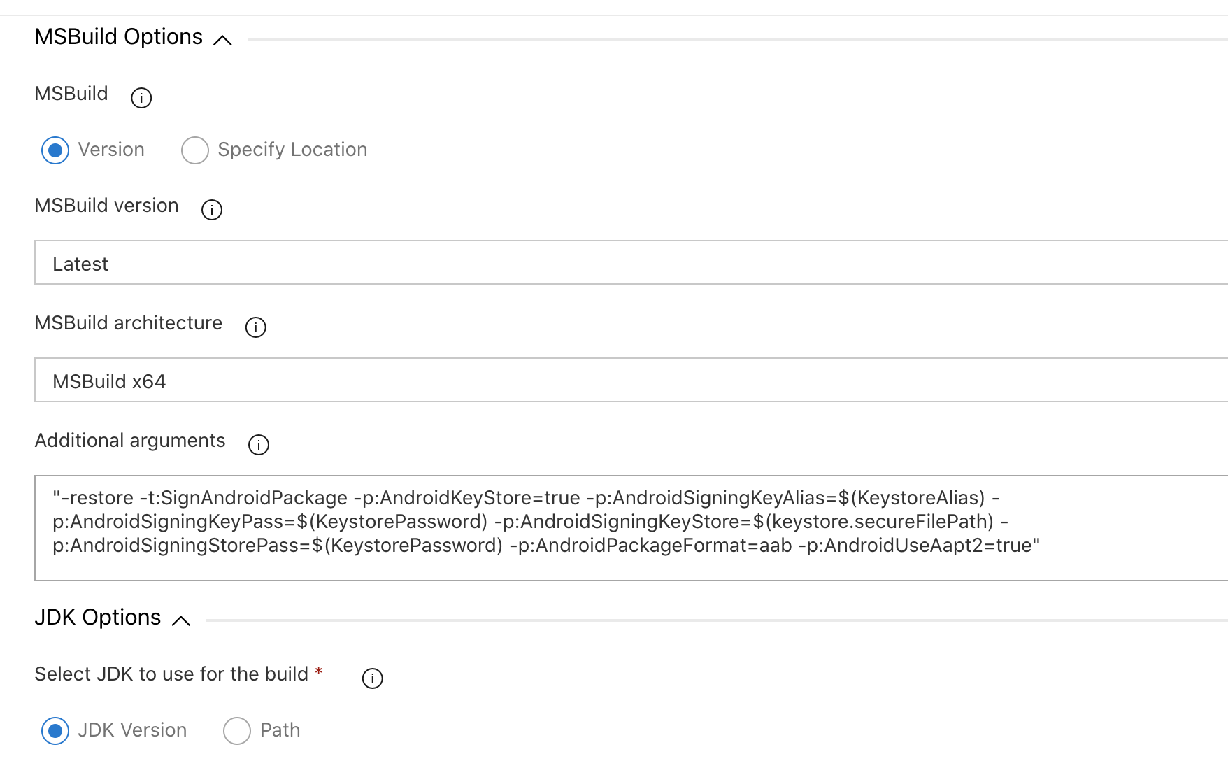Collapse the MSBuild Options section chevron
Viewport: 1228px width, 775px height.
coord(222,41)
